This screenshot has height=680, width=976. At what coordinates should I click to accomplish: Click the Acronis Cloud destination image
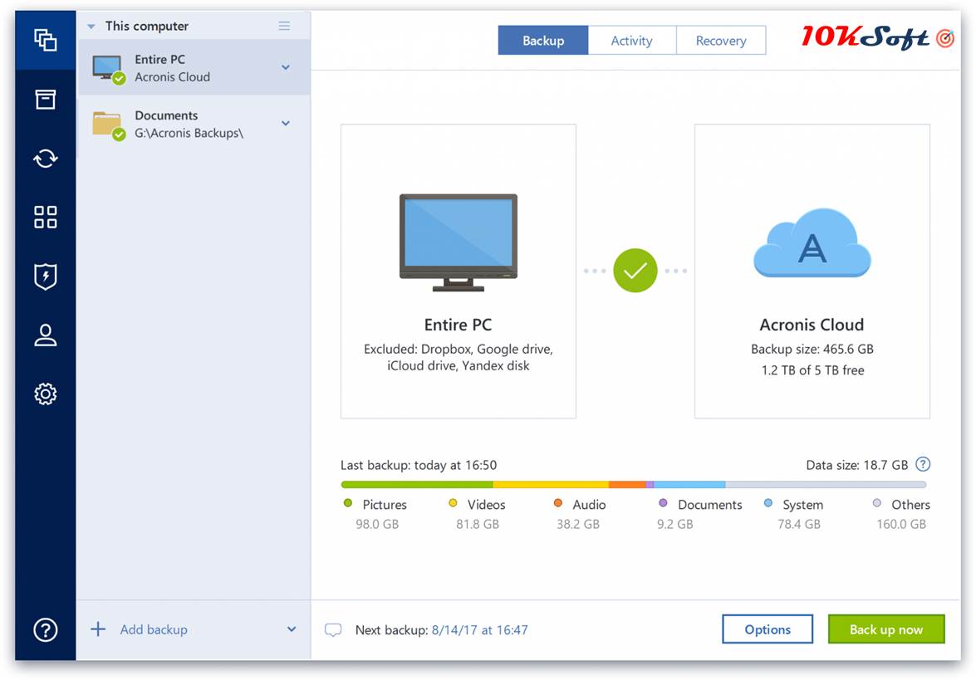(812, 242)
